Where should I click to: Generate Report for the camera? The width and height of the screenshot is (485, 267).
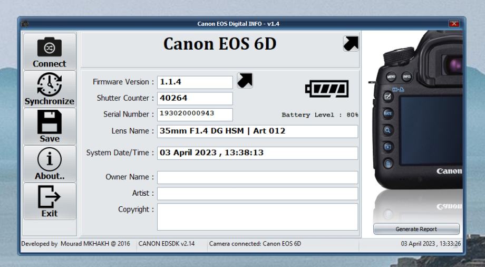click(x=416, y=229)
